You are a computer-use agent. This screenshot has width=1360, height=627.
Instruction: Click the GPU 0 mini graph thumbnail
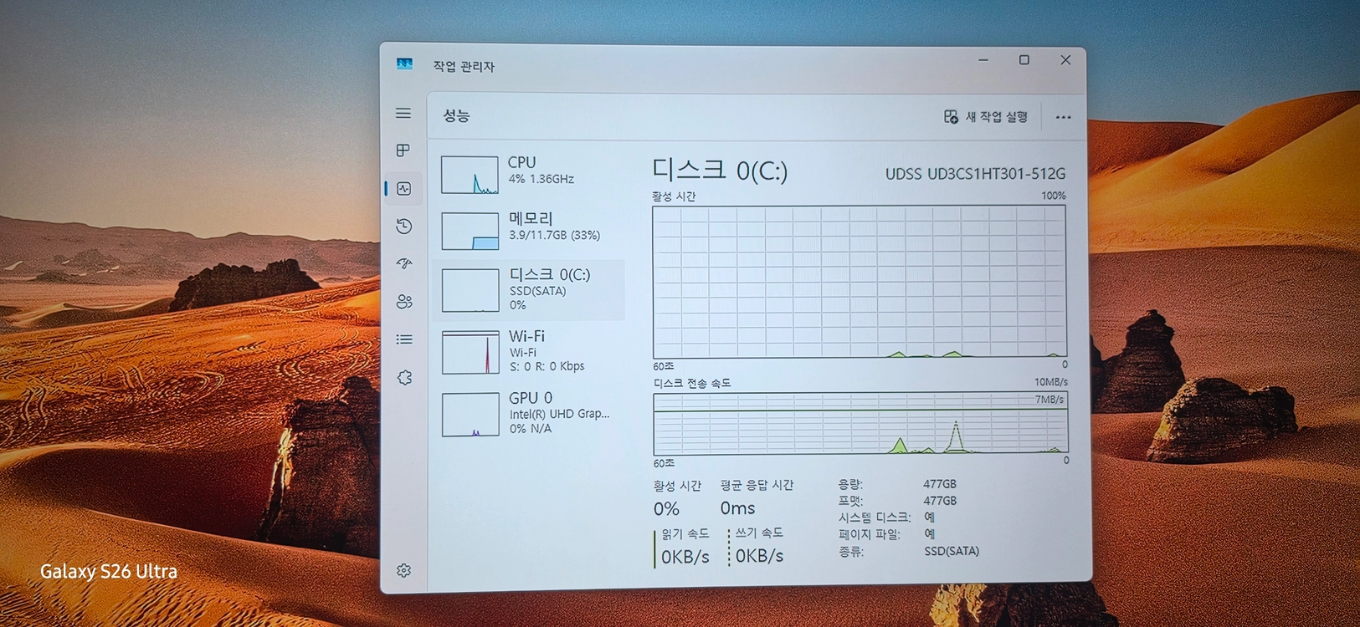(470, 415)
